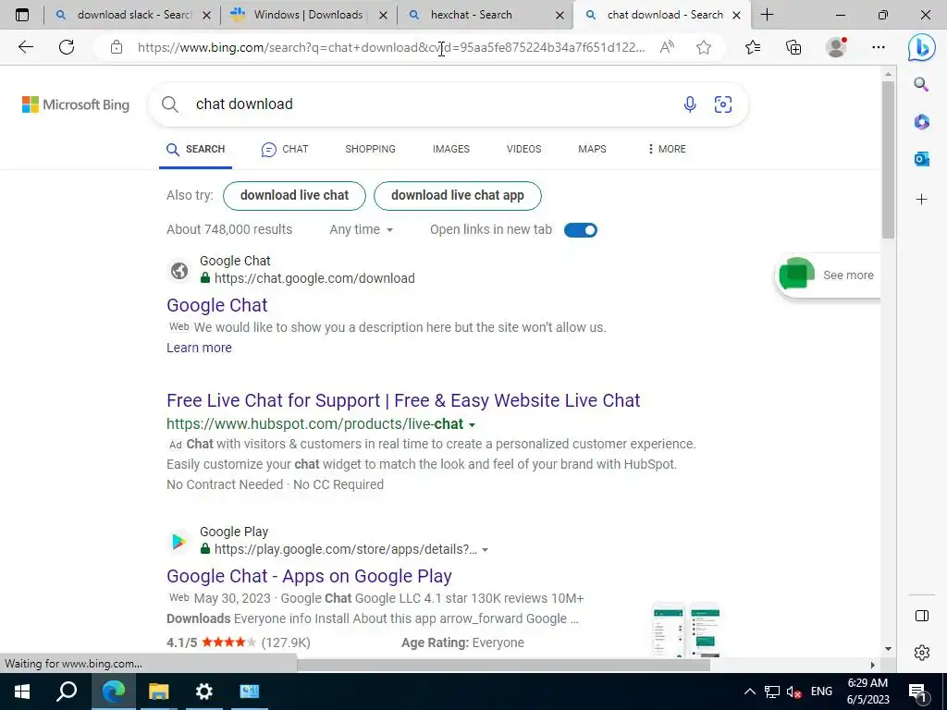Open 'Free Live Chat for Support' ad link

[x=403, y=401]
